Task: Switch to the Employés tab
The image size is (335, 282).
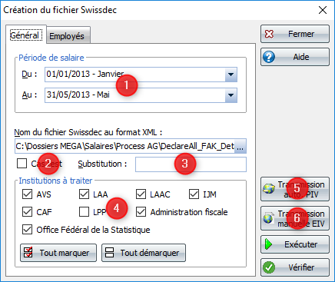Action: pos(67,36)
